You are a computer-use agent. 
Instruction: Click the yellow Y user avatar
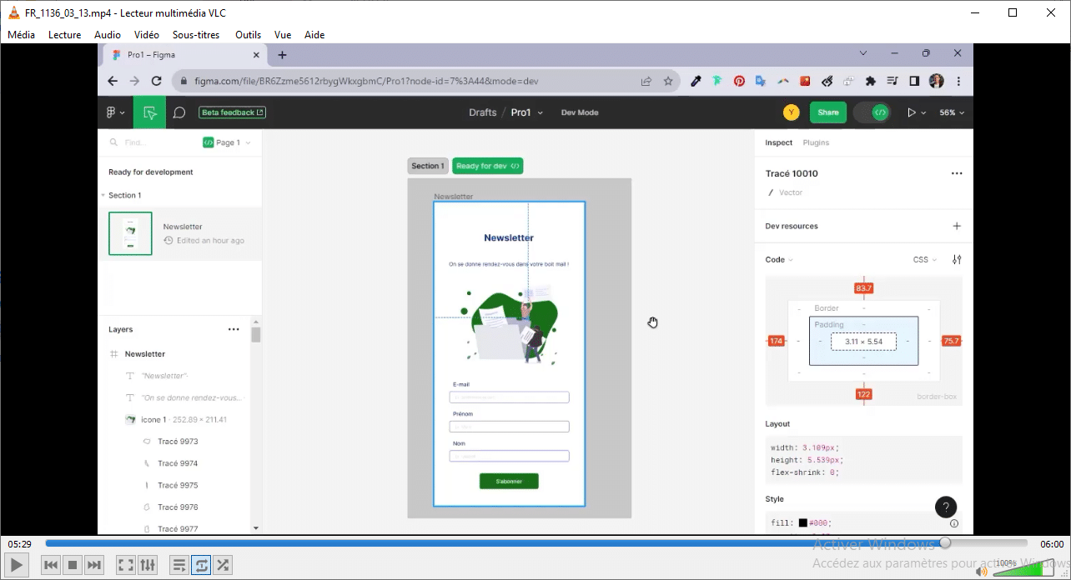click(791, 112)
